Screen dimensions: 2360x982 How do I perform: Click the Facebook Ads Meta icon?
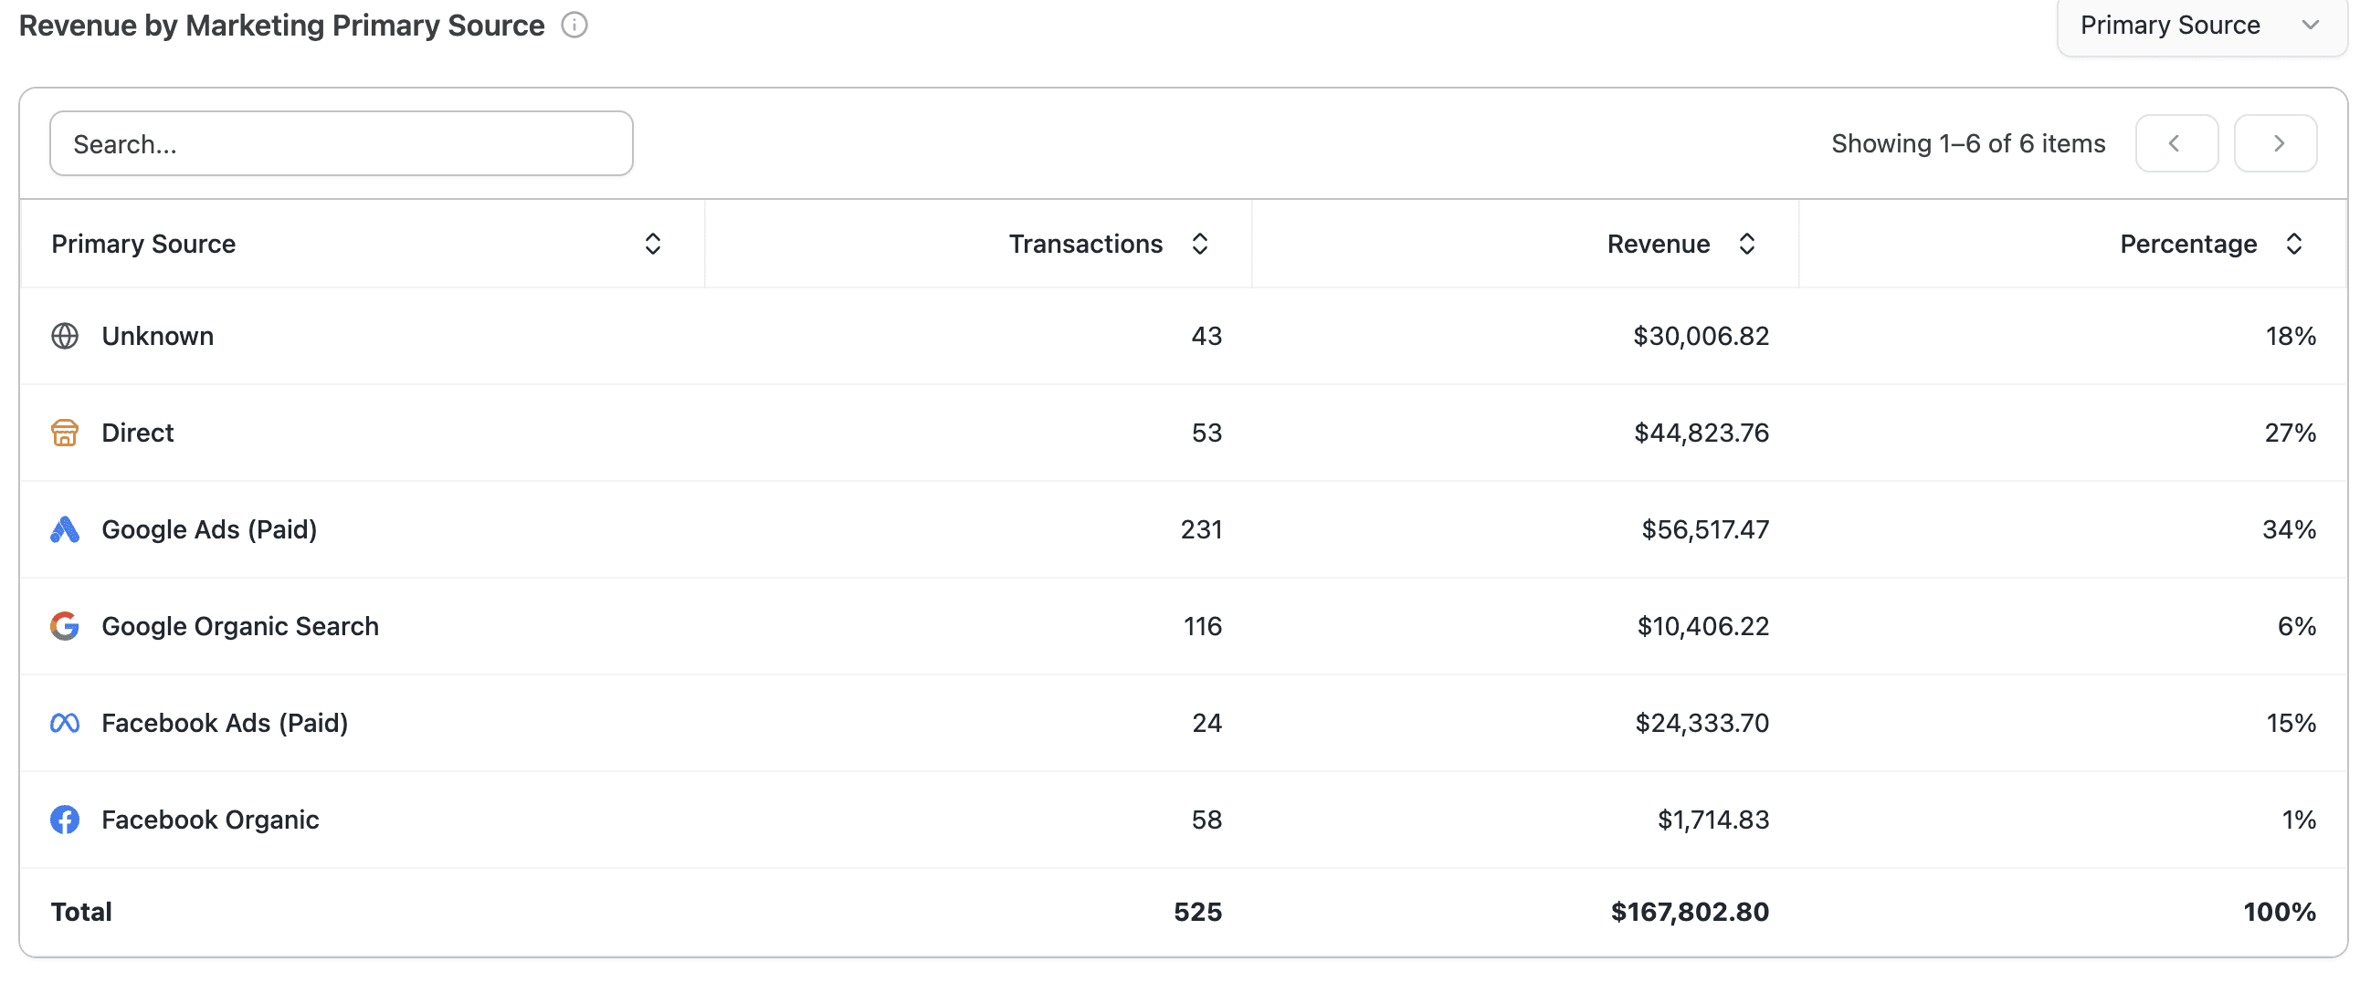coord(64,723)
